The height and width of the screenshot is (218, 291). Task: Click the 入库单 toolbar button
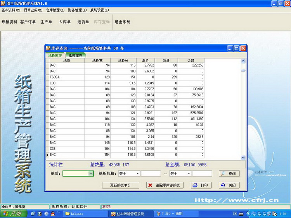[x=65, y=22]
